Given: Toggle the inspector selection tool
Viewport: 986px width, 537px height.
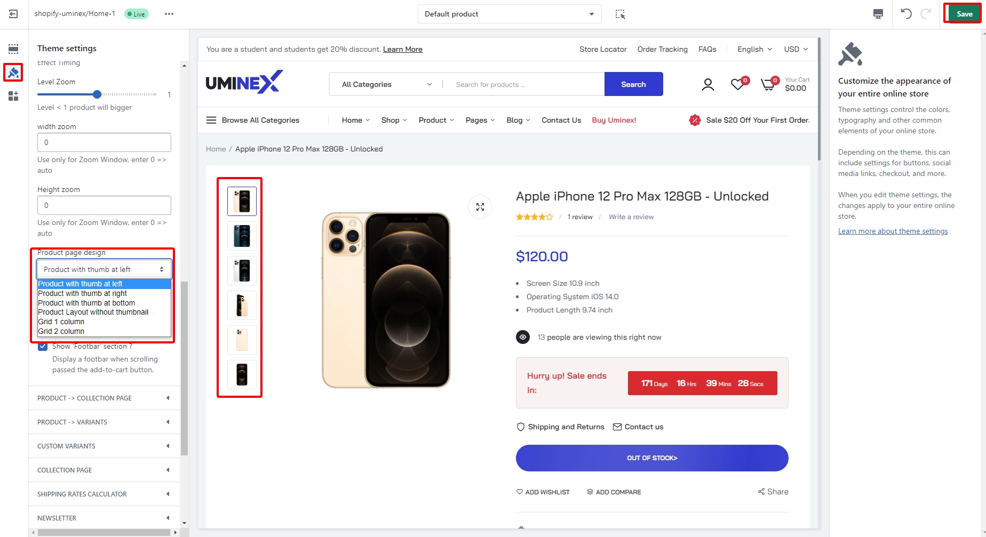Looking at the screenshot, I should 620,14.
